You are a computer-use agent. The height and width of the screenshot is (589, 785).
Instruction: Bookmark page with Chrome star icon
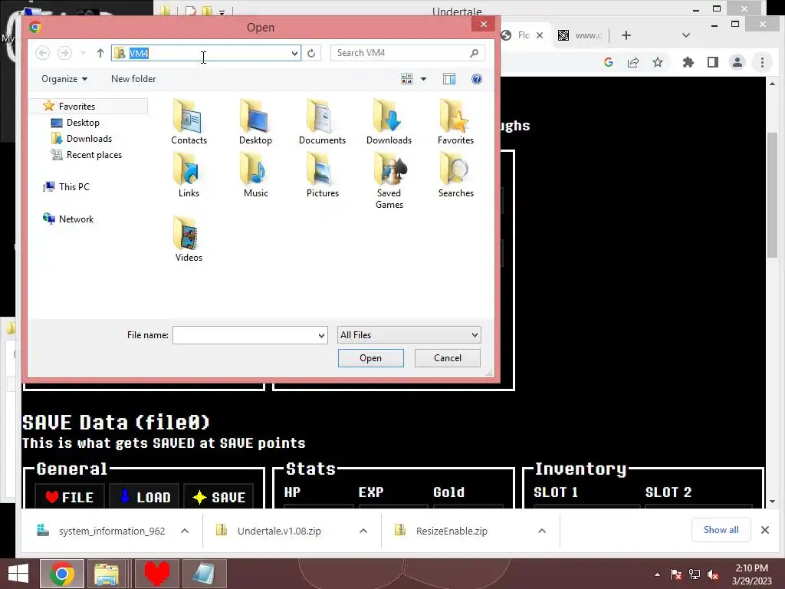click(657, 62)
